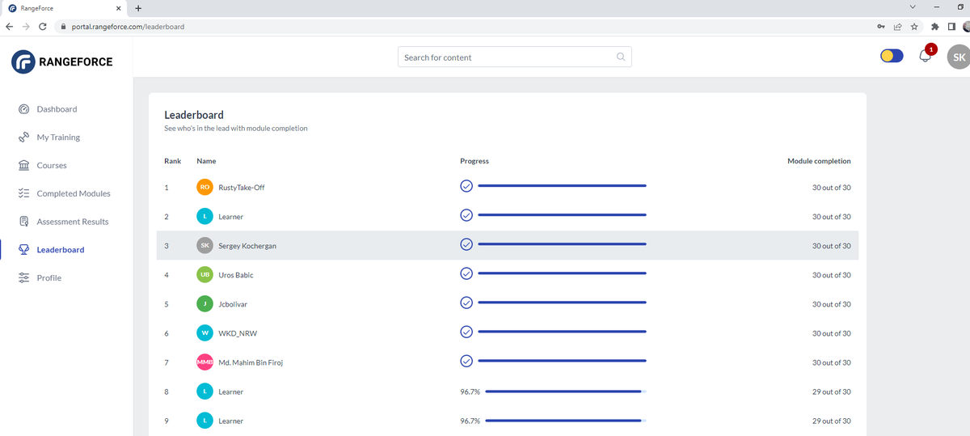The height and width of the screenshot is (436, 970).
Task: Select the Leaderboard sidebar item
Action: 61,250
